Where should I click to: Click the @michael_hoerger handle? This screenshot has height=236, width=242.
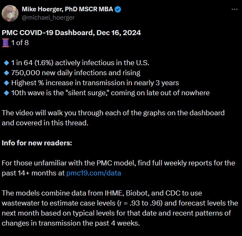point(48,18)
